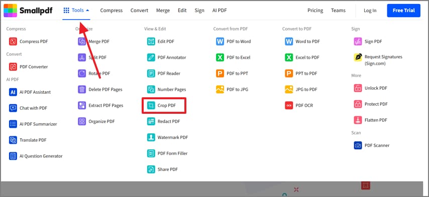This screenshot has width=429, height=197.
Task: Click the PDF Form Filler icon
Action: coord(151,153)
